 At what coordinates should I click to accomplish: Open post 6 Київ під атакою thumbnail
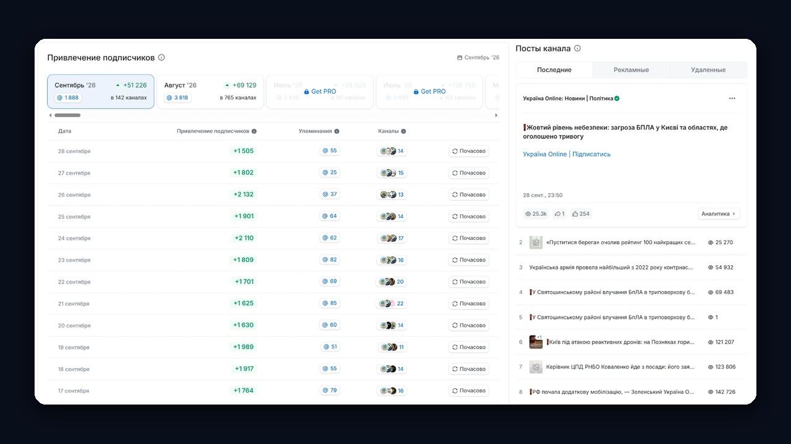536,342
